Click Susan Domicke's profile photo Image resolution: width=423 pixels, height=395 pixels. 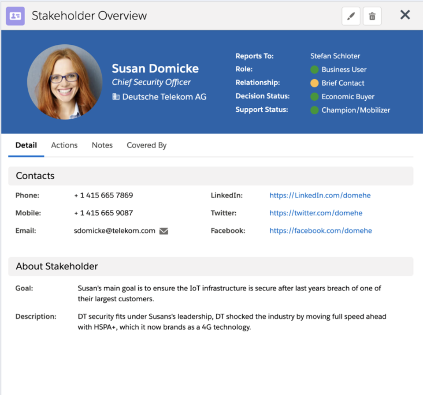pyautogui.click(x=65, y=82)
